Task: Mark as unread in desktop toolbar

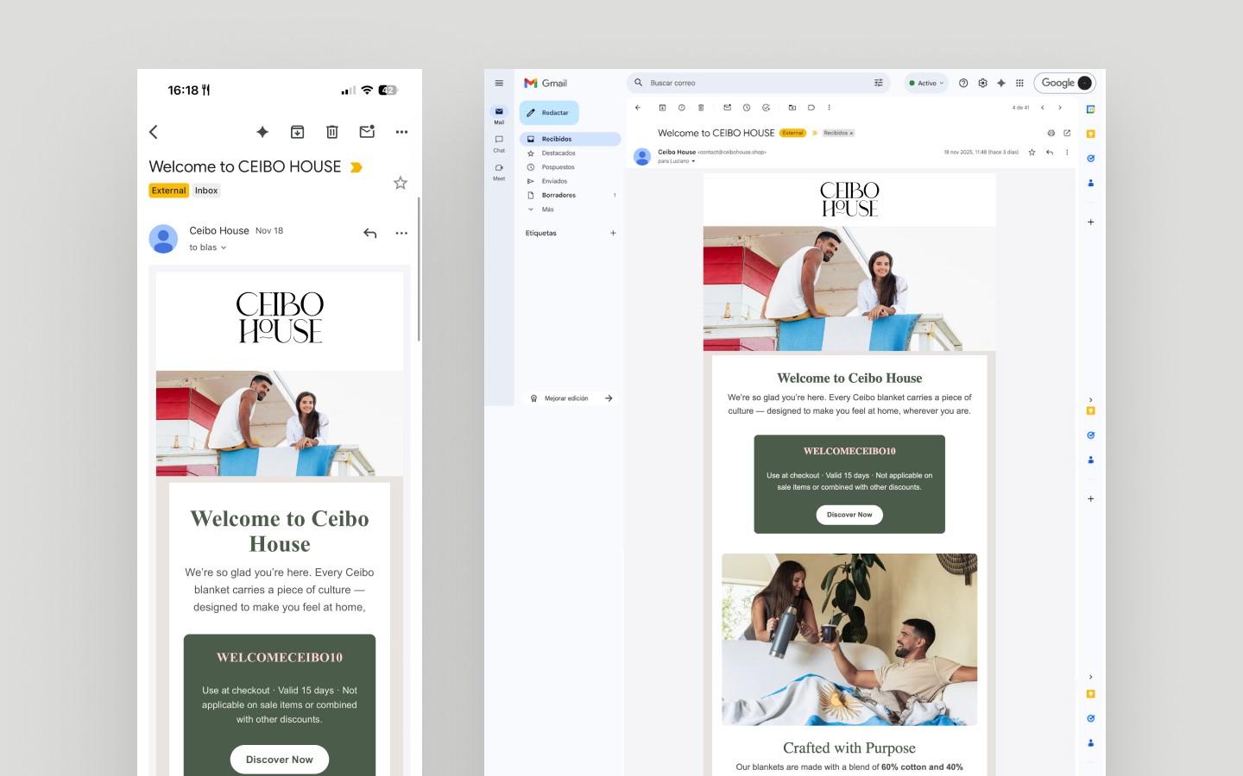Action: pos(727,108)
